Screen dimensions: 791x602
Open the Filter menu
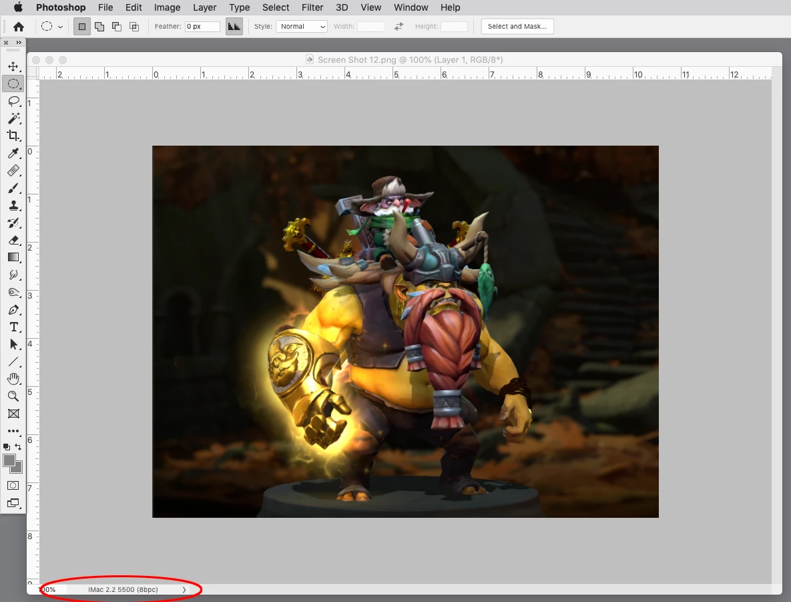(312, 7)
